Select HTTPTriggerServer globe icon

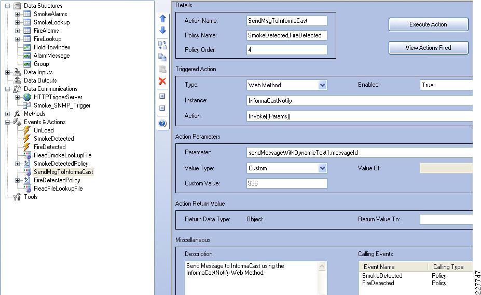click(x=27, y=97)
